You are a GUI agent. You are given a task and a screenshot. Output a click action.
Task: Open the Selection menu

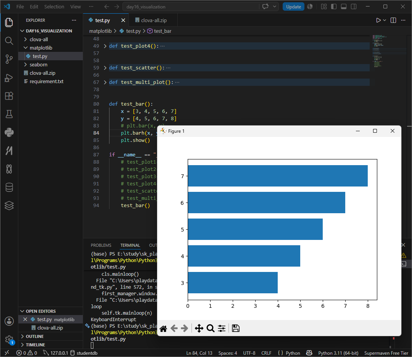pyautogui.click(x=54, y=6)
